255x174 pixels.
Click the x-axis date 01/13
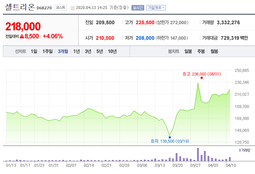11,165
